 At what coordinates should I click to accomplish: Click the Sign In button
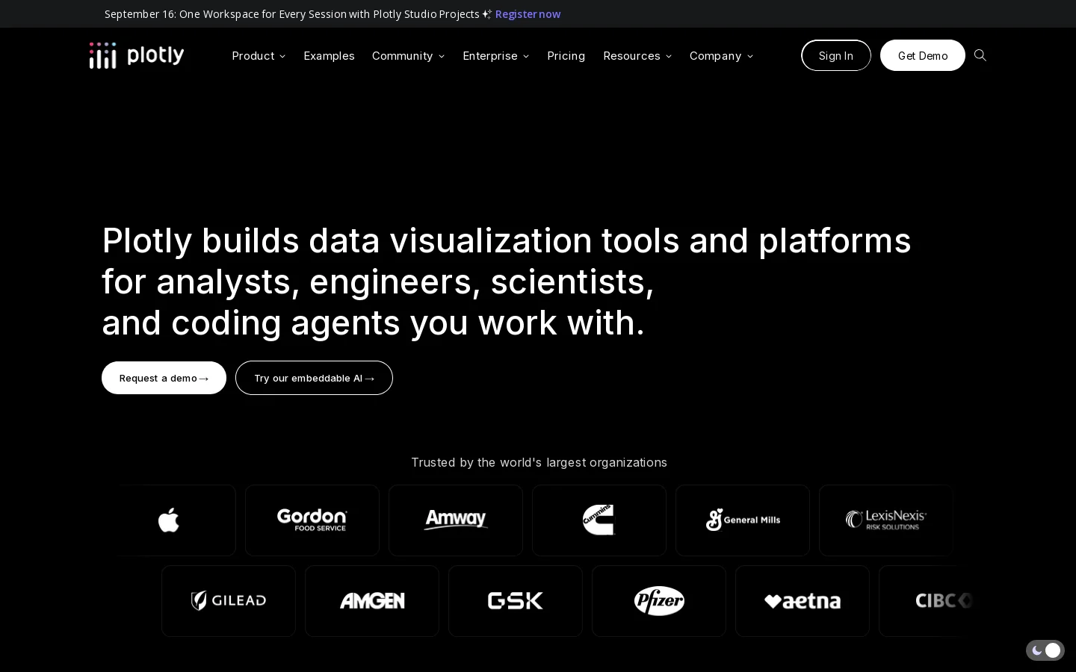point(835,55)
